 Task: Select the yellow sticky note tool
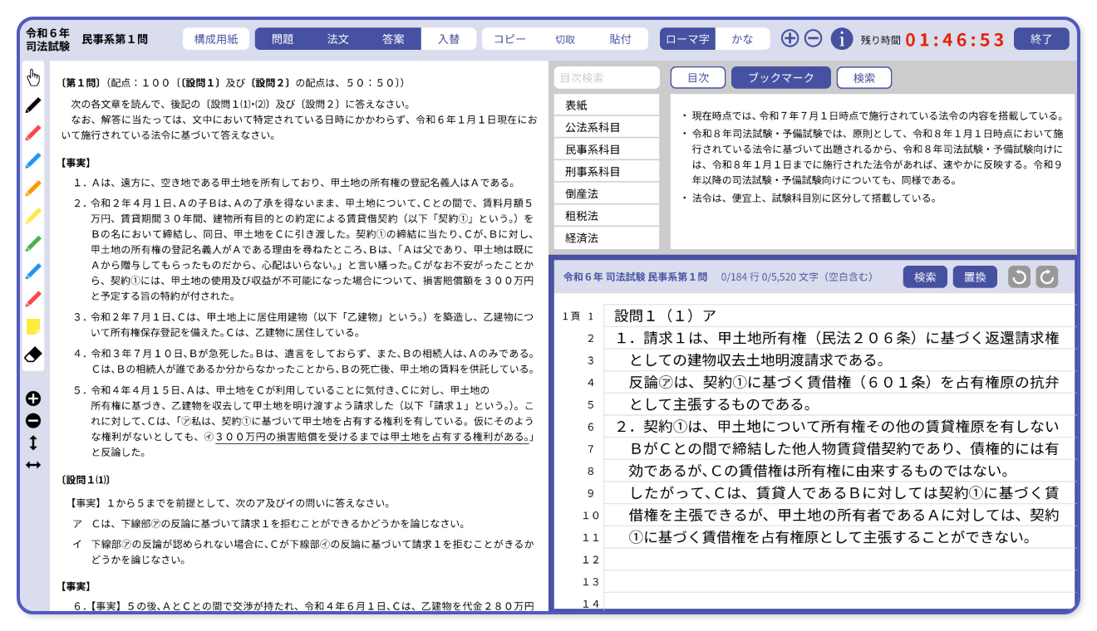click(33, 326)
